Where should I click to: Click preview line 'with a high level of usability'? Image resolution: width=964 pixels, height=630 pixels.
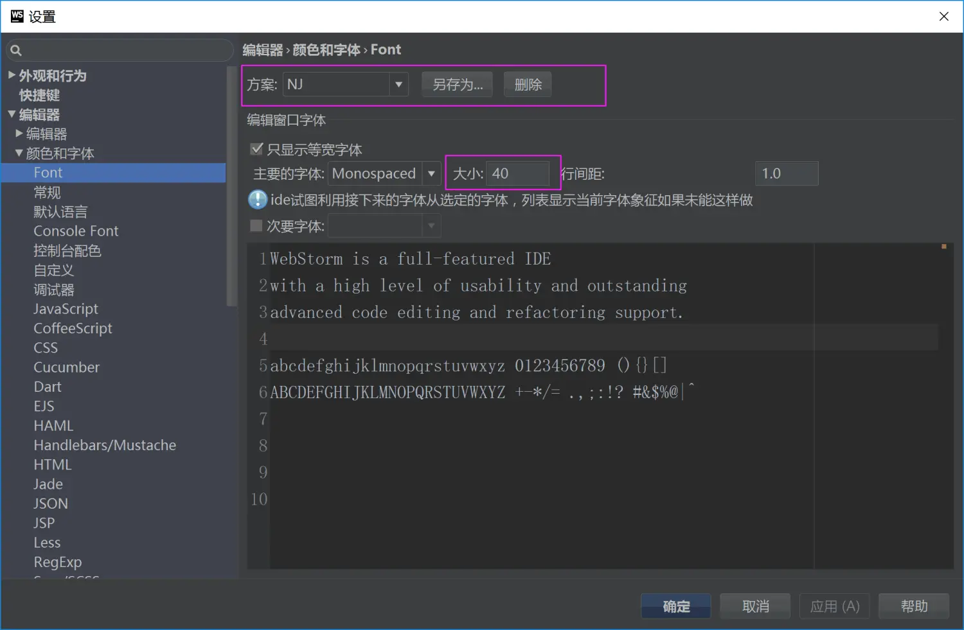click(478, 286)
